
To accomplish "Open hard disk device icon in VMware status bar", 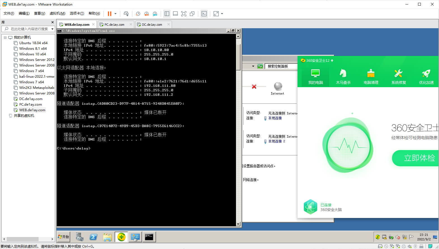I will pos(380,246).
